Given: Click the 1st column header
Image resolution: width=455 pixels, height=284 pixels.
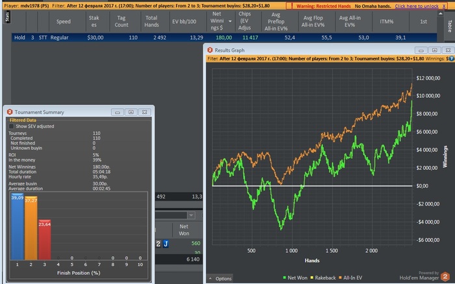Looking at the screenshot, I should 423,21.
